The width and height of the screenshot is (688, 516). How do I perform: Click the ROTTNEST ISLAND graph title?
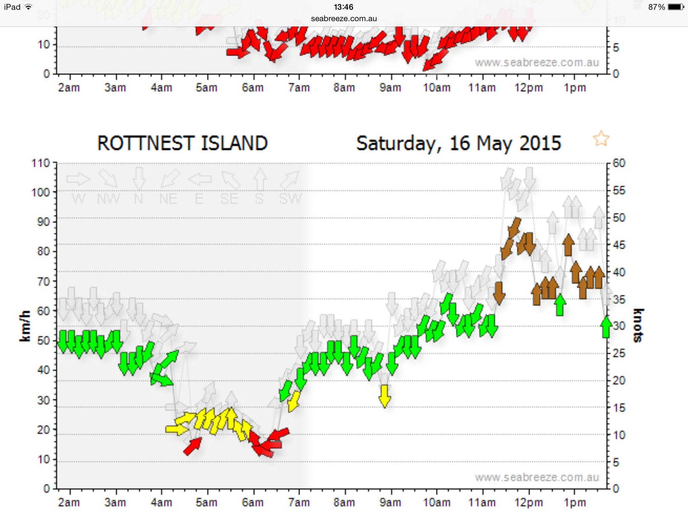tap(182, 143)
